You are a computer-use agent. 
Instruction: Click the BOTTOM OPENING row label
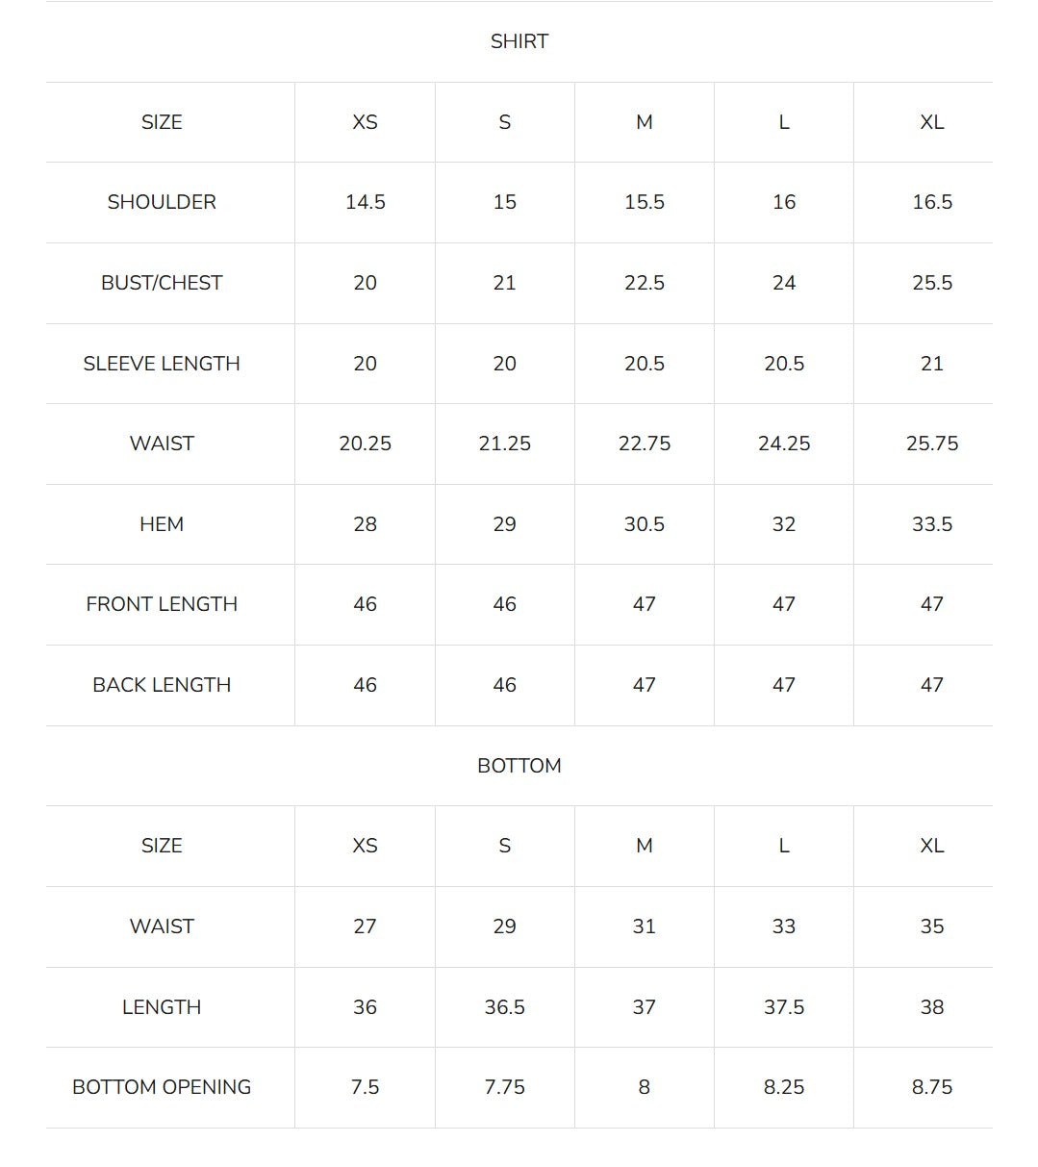tap(162, 1087)
